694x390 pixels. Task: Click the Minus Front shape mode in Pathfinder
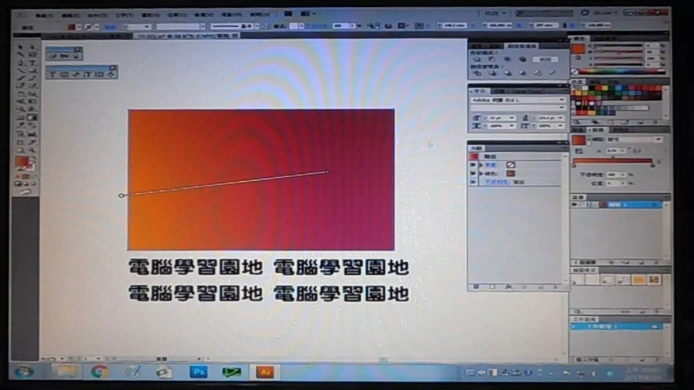coord(492,59)
